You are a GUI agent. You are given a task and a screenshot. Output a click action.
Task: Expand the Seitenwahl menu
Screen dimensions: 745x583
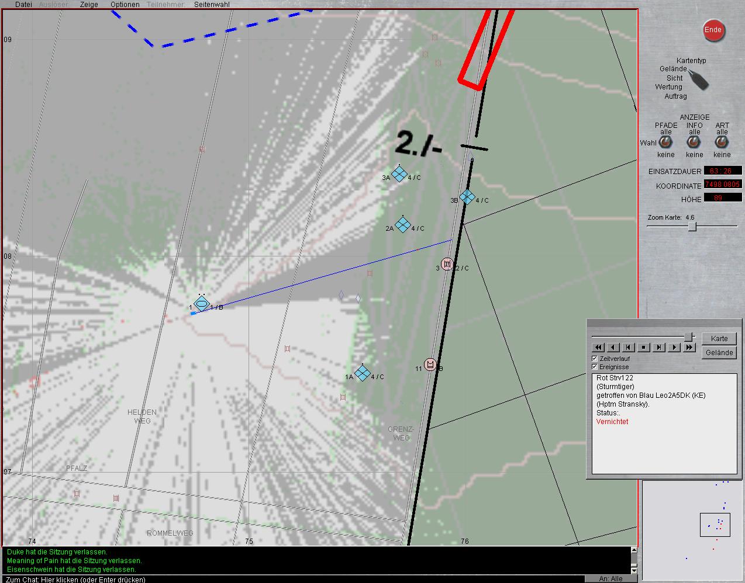(x=212, y=5)
